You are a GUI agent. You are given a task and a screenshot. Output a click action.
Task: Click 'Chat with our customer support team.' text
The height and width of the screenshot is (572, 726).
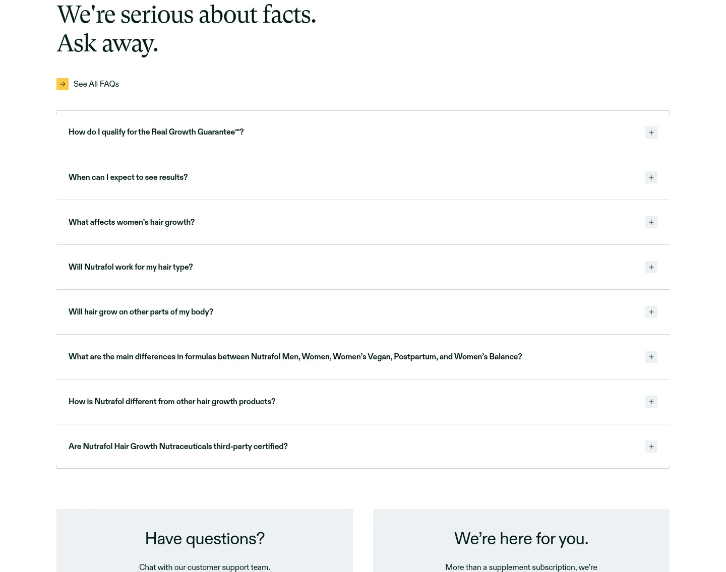click(205, 567)
